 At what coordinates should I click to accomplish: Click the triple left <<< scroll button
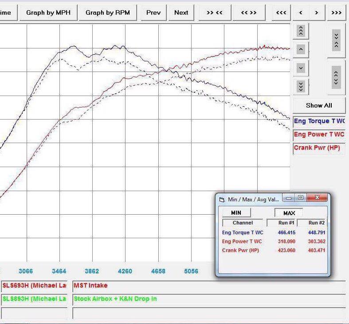point(281,13)
